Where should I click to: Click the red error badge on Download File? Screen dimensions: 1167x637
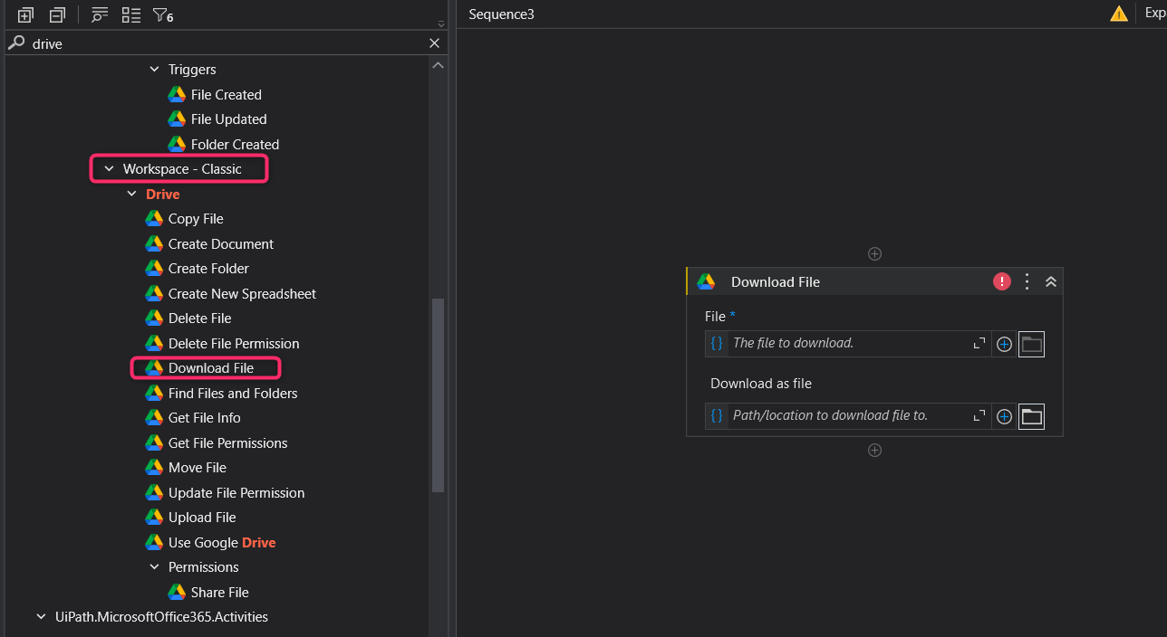pos(1001,281)
